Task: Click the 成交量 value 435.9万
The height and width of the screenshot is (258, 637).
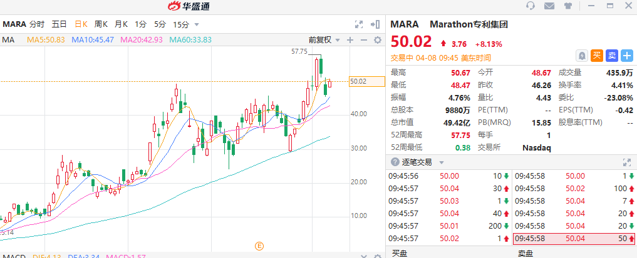Action: [x=619, y=73]
